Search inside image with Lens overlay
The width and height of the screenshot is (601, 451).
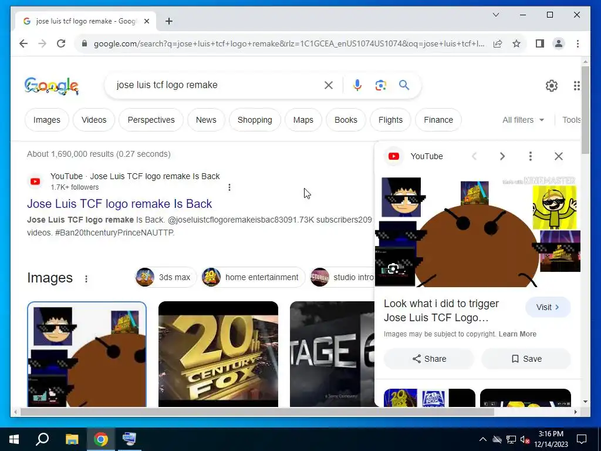(393, 269)
